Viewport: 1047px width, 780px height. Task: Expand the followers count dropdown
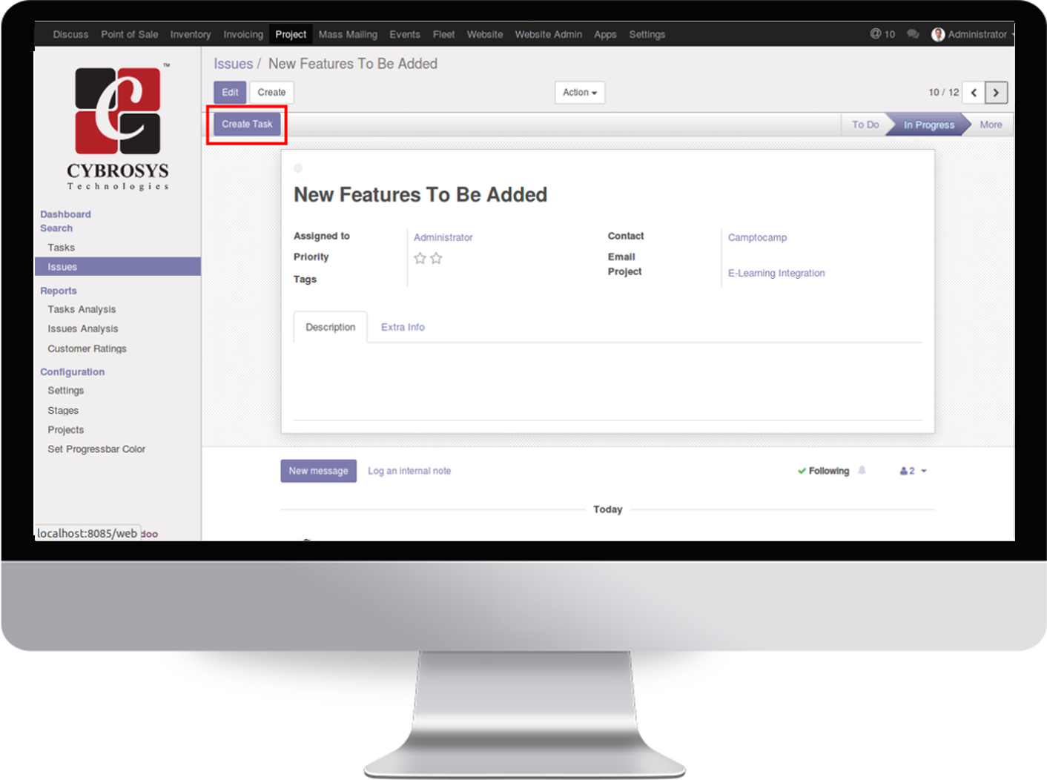(913, 471)
